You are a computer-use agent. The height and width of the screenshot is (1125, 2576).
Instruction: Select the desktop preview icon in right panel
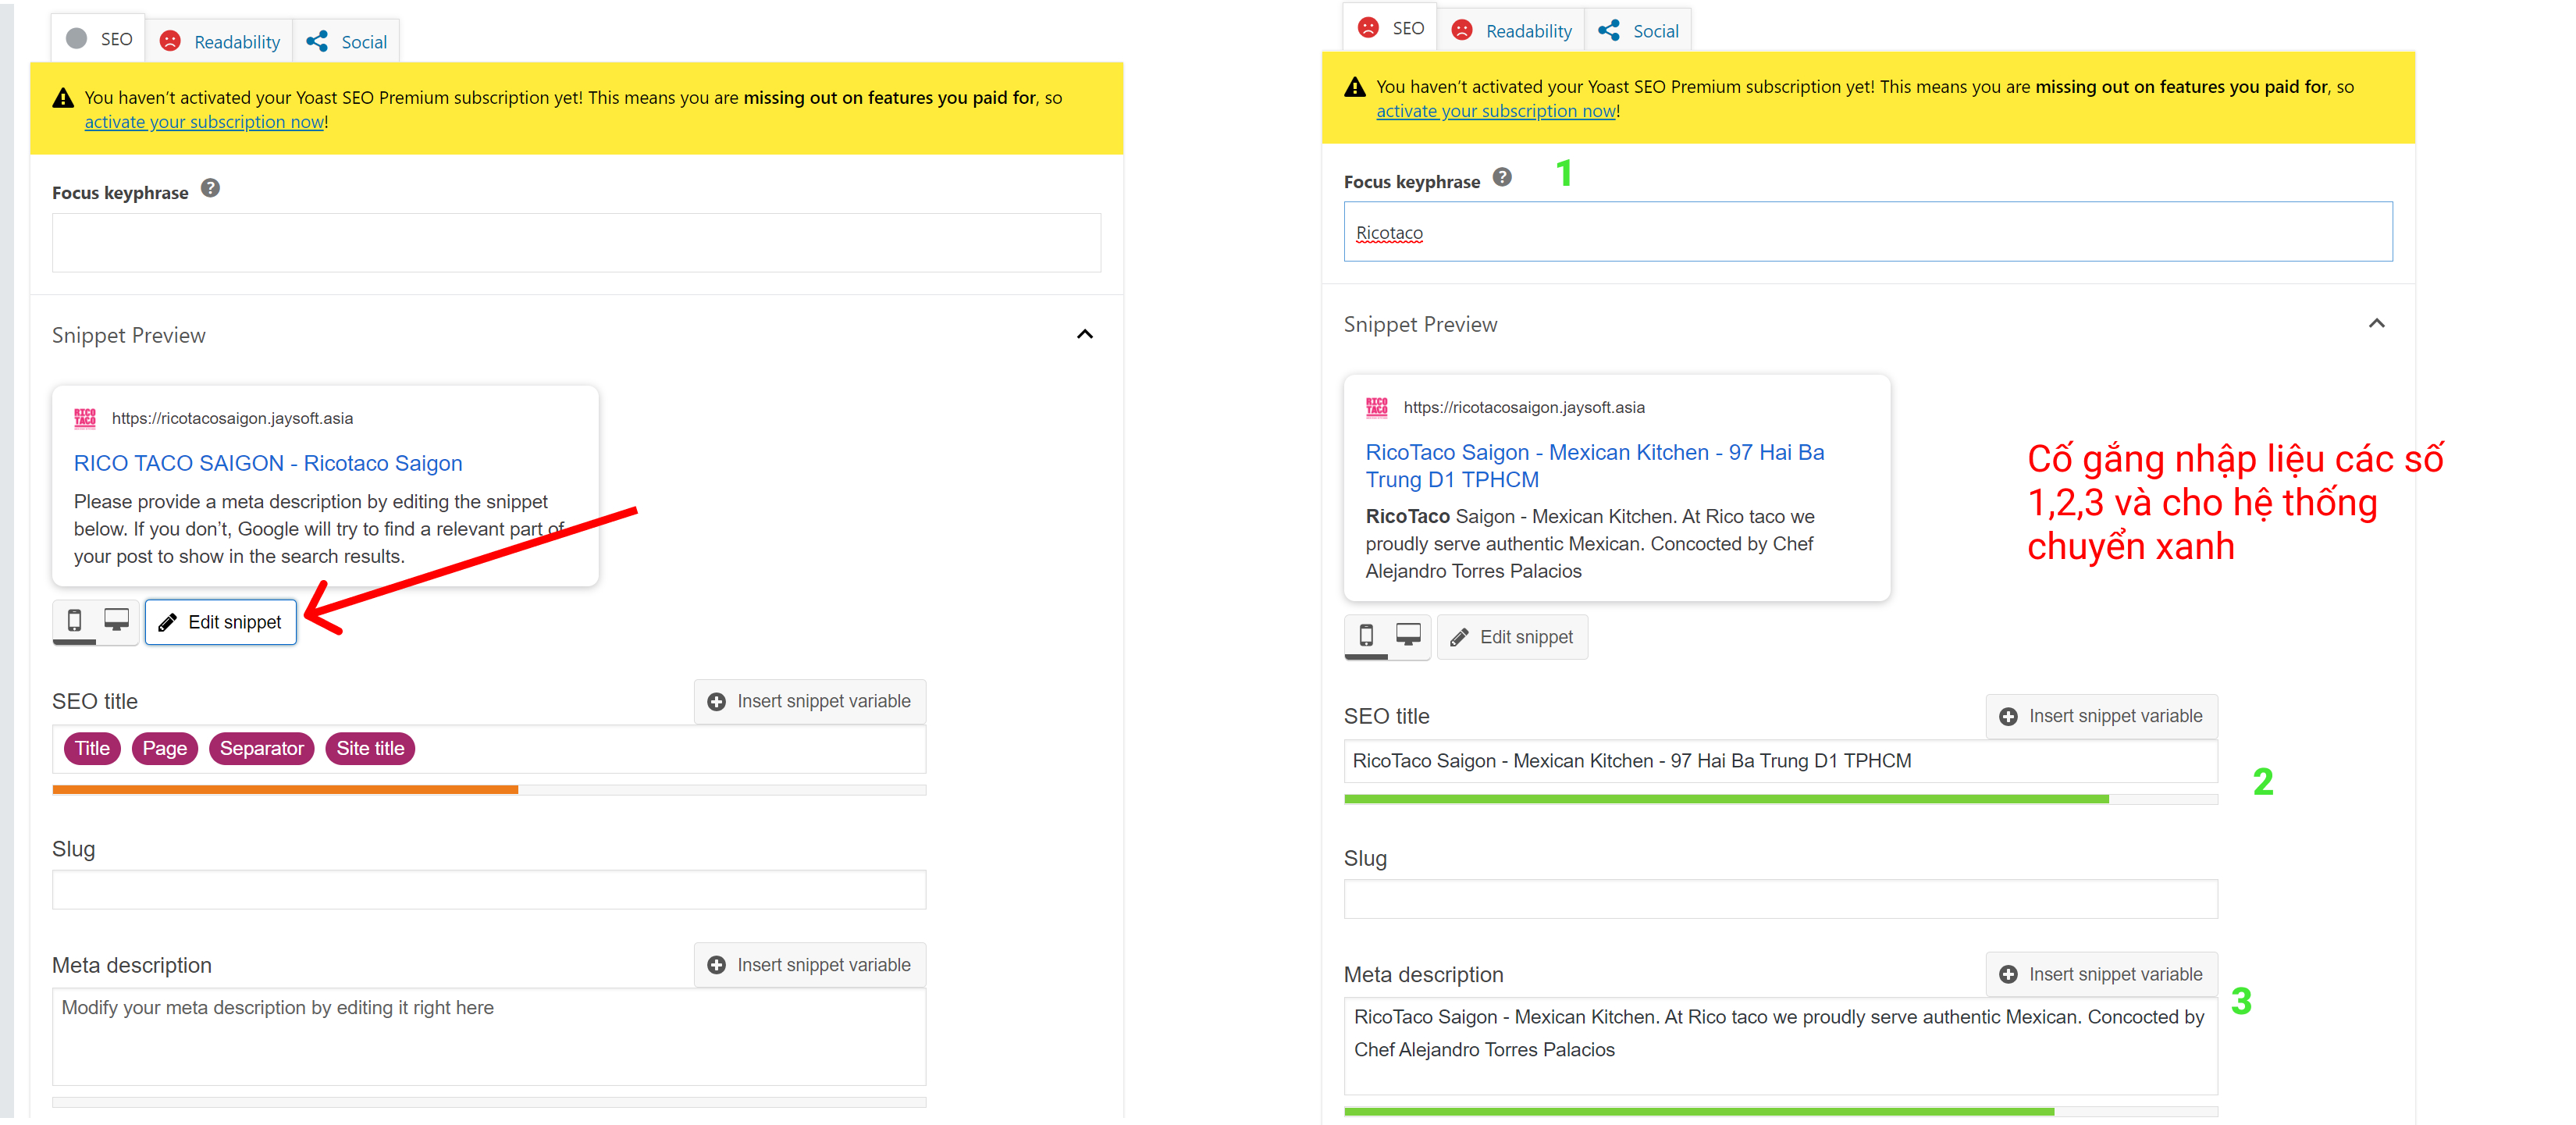coord(1408,636)
